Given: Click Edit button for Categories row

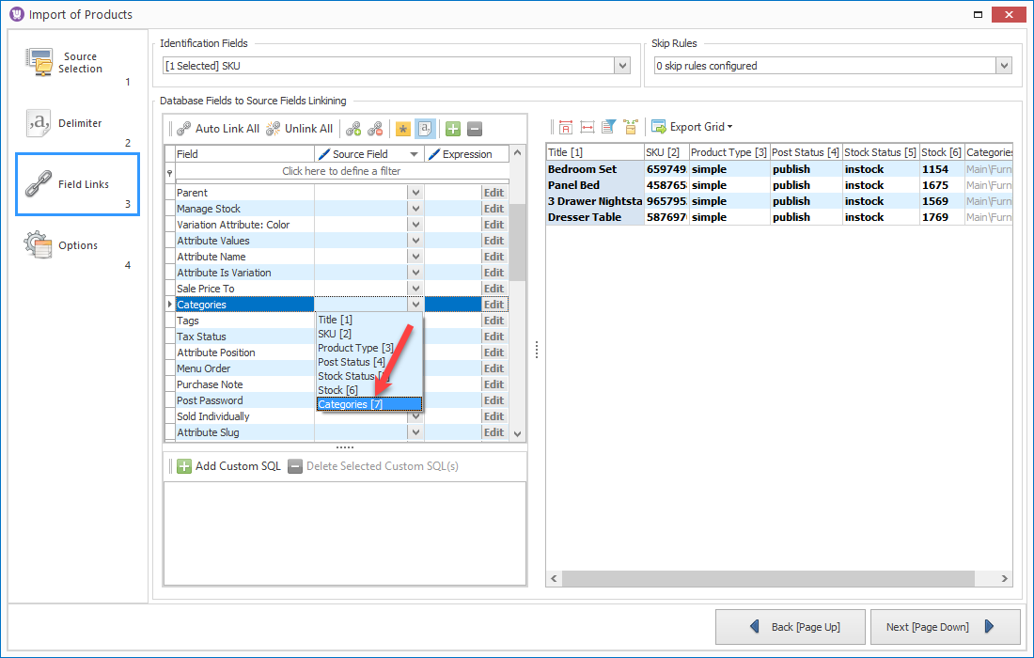Looking at the screenshot, I should click(x=493, y=305).
